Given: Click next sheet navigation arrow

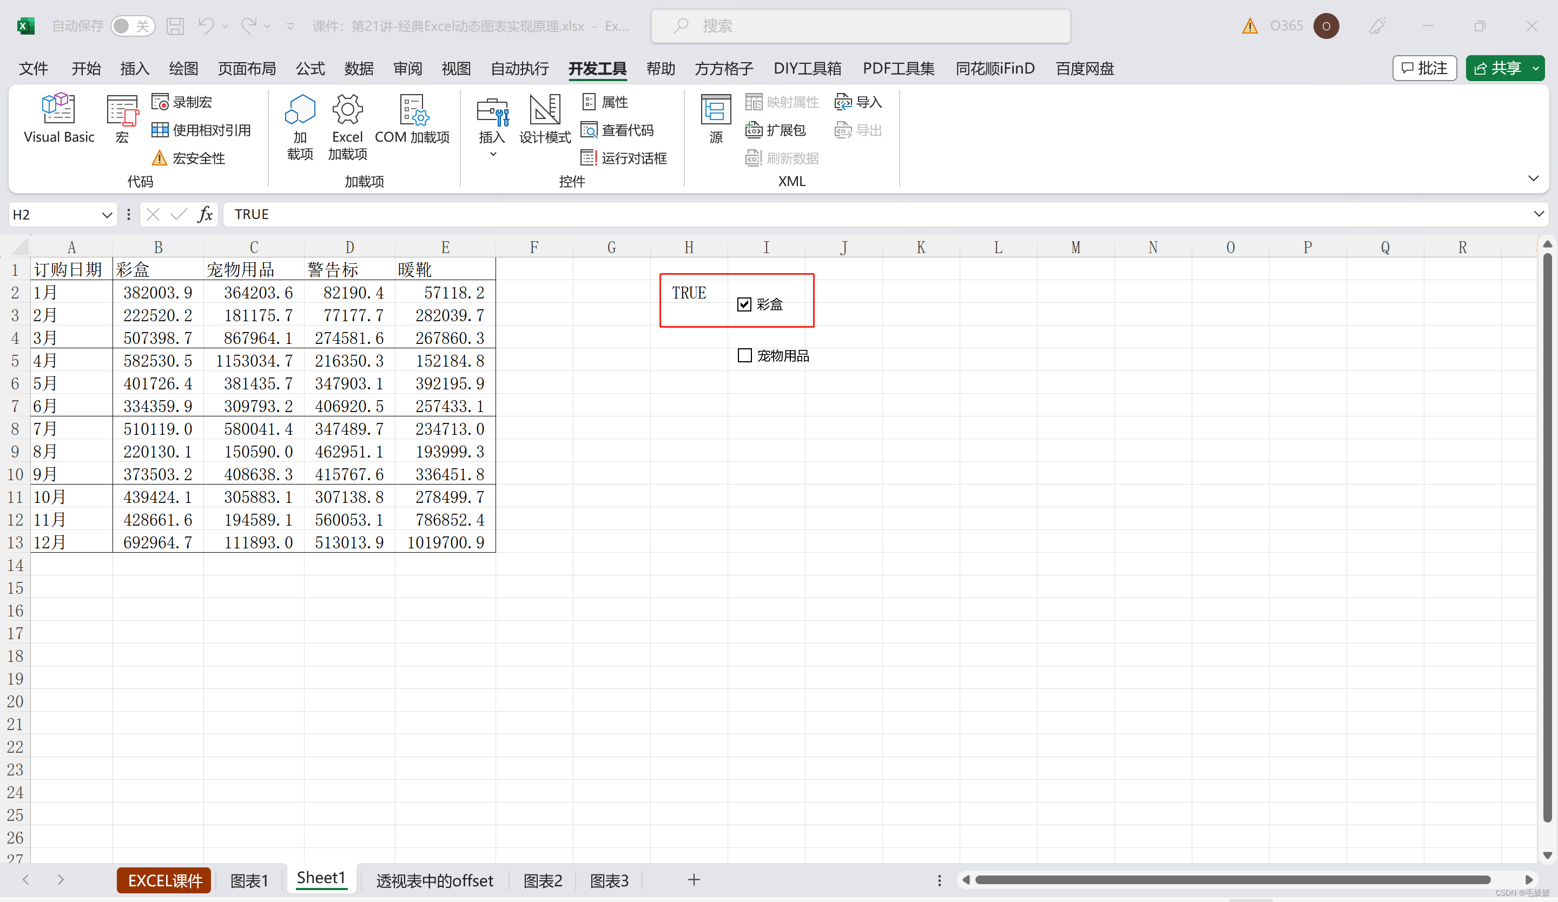Looking at the screenshot, I should click(x=60, y=879).
